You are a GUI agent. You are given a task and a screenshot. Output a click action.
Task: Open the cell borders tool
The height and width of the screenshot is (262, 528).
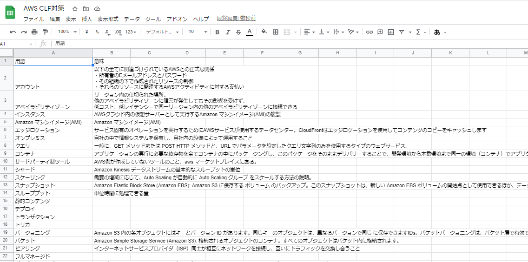pyautogui.click(x=276, y=32)
